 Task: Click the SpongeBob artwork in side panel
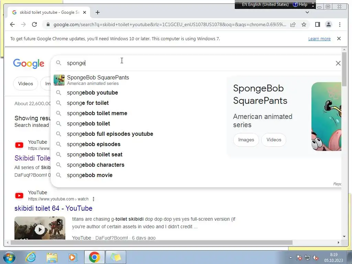click(x=326, y=116)
